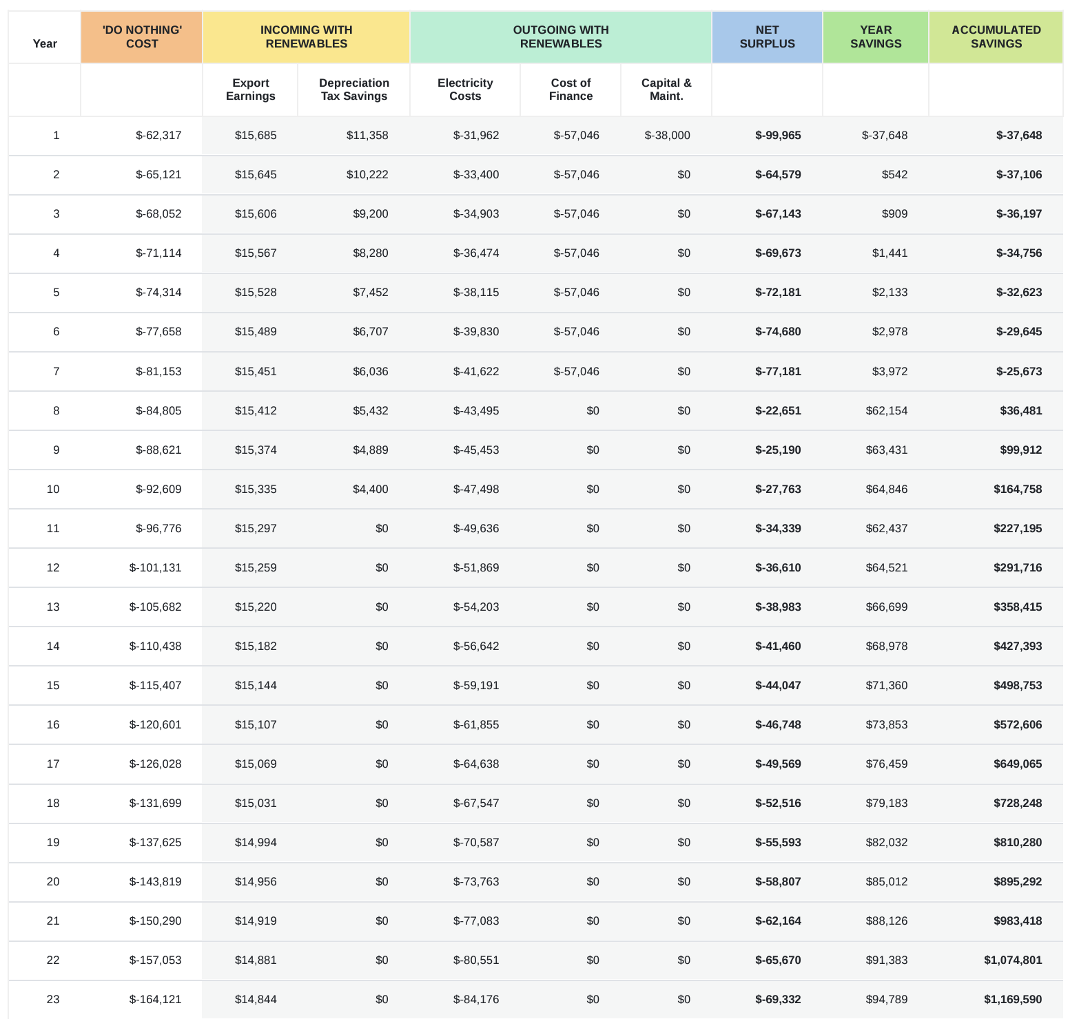The image size is (1079, 1019).
Task: Click the Year column header
Action: (45, 43)
